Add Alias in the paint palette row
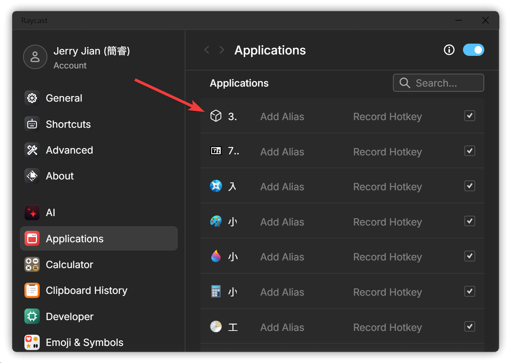Viewport: 509px width, 363px height. click(282, 222)
